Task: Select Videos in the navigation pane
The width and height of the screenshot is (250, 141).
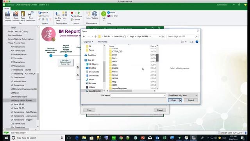Action: (x=90, y=87)
